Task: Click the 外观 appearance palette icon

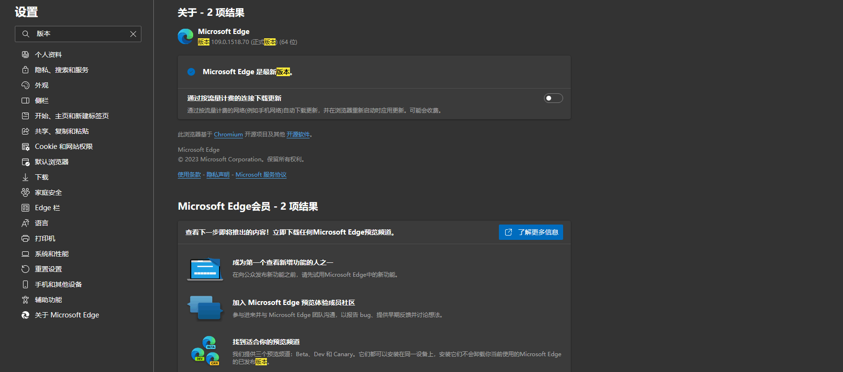Action: coord(25,85)
